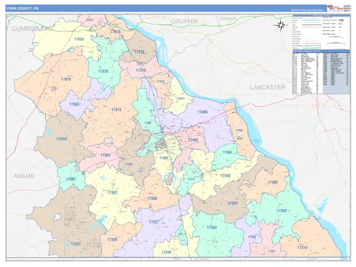Click ZIP code label 17365
Screen dimensions: 356x267
[75, 105]
